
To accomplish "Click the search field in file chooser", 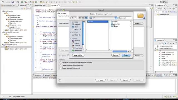I will click(125, 18).
